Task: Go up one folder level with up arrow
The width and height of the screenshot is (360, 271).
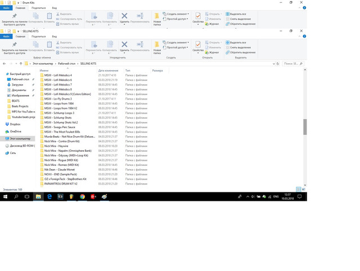Action: point(21,64)
